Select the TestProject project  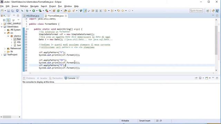(11, 54)
